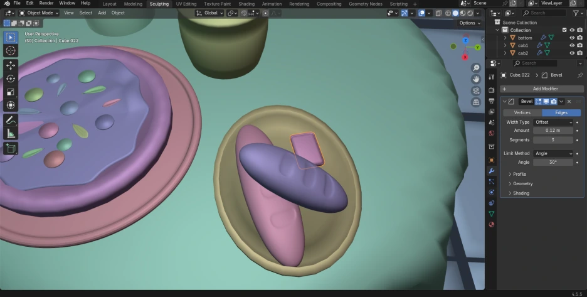Screen dimensions: 587x297
Task: Open the Render properties tab
Action: [492, 90]
